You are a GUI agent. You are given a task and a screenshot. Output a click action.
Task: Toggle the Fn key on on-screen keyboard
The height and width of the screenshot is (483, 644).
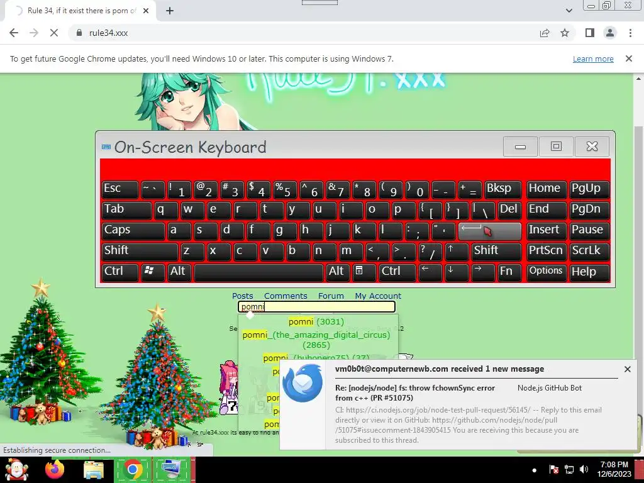click(x=509, y=272)
